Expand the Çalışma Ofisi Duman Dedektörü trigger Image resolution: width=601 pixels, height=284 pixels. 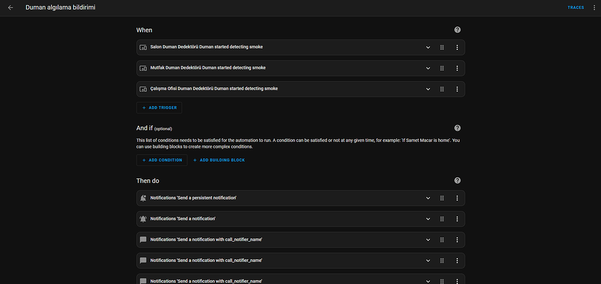pyautogui.click(x=428, y=89)
